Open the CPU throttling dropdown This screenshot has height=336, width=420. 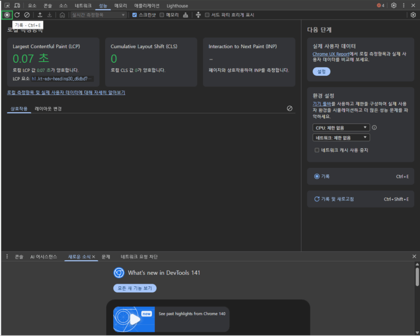point(341,128)
